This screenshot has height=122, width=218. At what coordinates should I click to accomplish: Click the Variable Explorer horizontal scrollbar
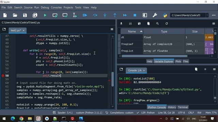[154, 56]
